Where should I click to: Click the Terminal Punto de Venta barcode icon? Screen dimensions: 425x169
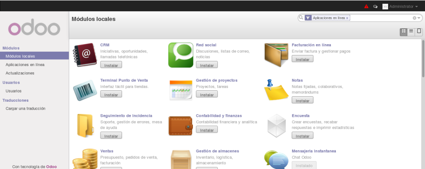click(x=85, y=90)
